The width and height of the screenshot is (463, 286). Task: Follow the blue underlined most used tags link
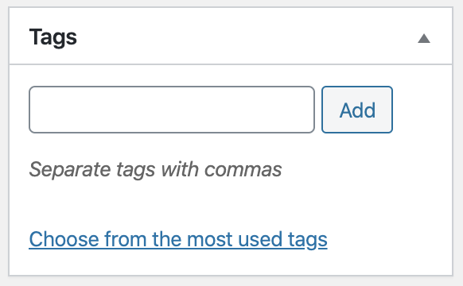point(178,239)
